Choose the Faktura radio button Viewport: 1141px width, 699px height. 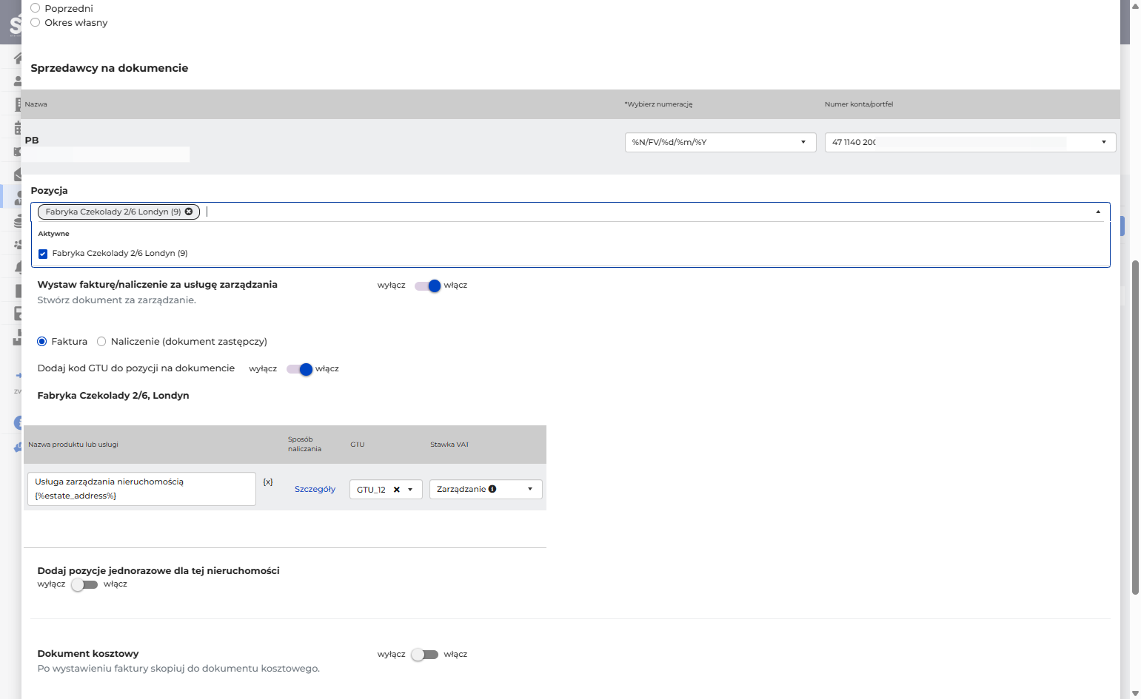tap(42, 342)
